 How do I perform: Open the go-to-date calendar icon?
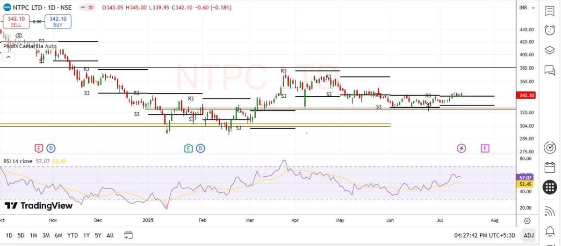(129, 235)
